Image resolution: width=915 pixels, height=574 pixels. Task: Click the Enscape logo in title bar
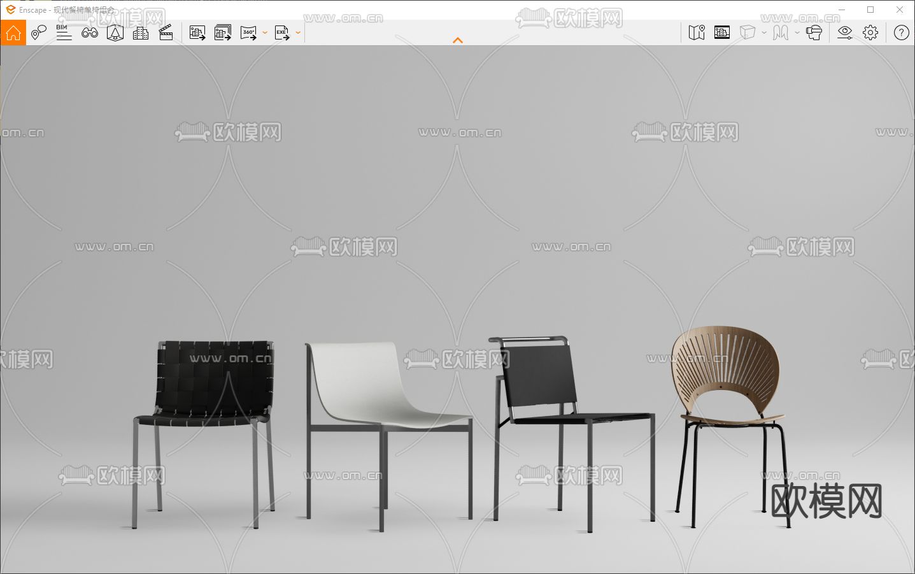10,10
